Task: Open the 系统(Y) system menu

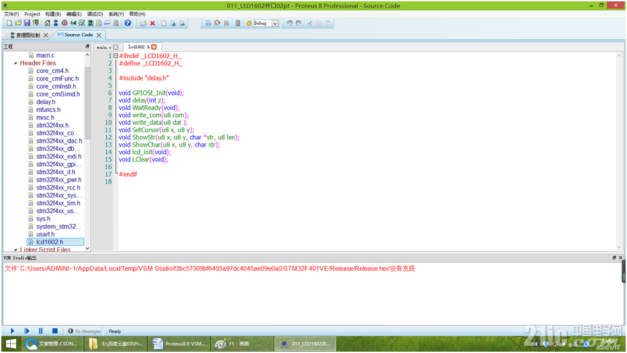Action: pyautogui.click(x=116, y=14)
